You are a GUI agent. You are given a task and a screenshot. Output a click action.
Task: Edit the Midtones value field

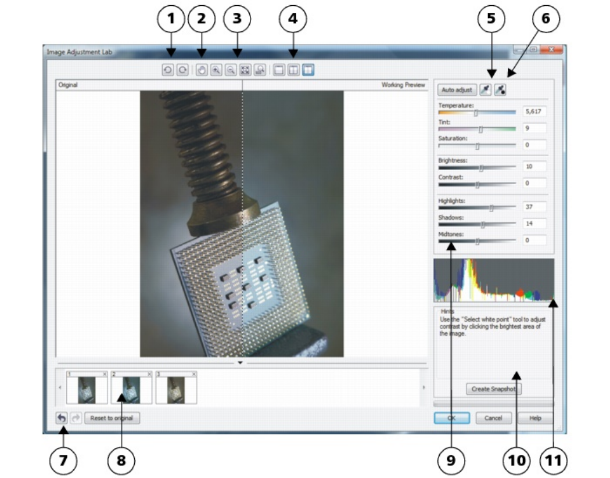[x=534, y=240]
